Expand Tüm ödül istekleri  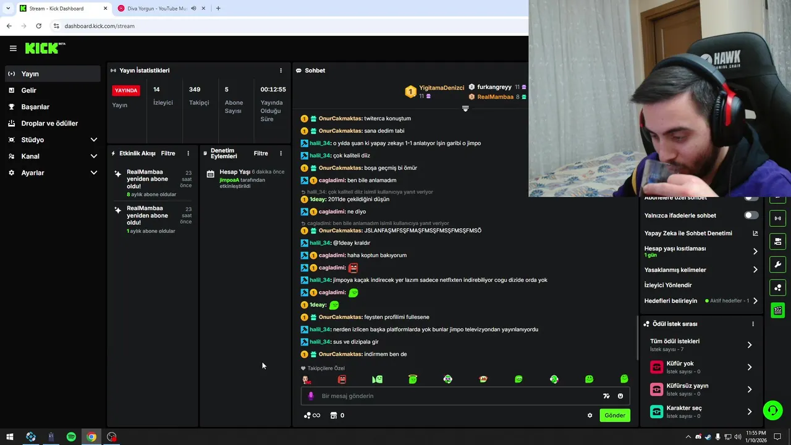pos(701,345)
